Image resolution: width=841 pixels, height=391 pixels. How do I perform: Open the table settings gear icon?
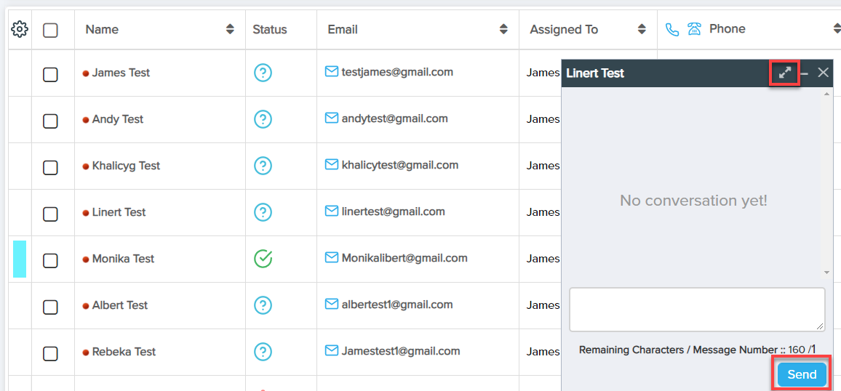[20, 30]
